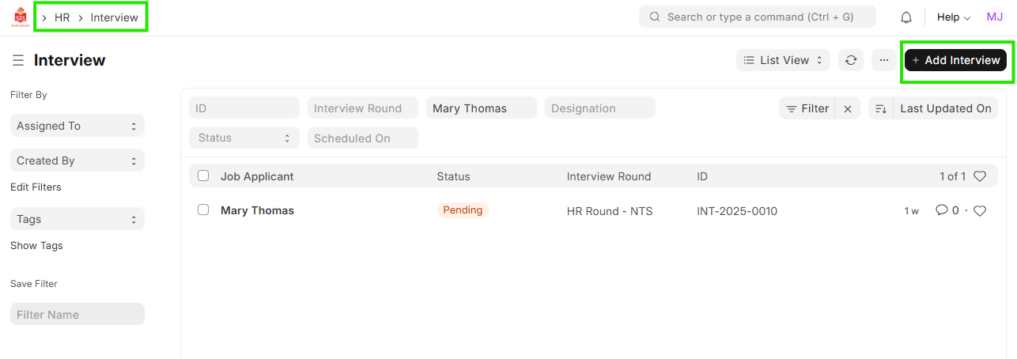Click the app logo home icon
1017x359 pixels.
click(21, 17)
